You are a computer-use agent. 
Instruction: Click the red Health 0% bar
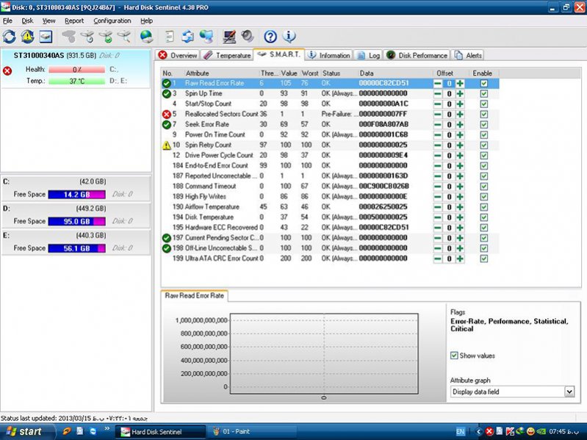coord(76,70)
